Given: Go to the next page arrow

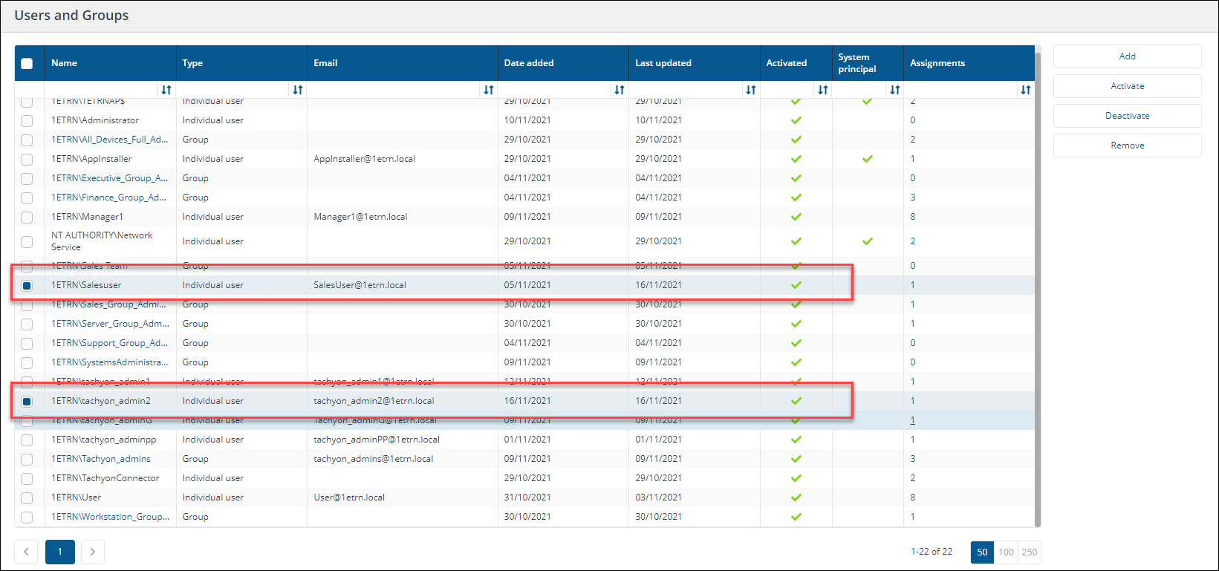Looking at the screenshot, I should tap(92, 552).
